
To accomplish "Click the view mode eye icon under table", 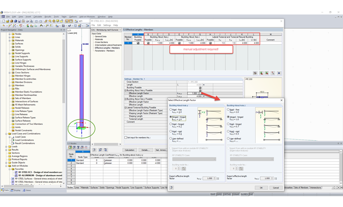I will [279, 73].
